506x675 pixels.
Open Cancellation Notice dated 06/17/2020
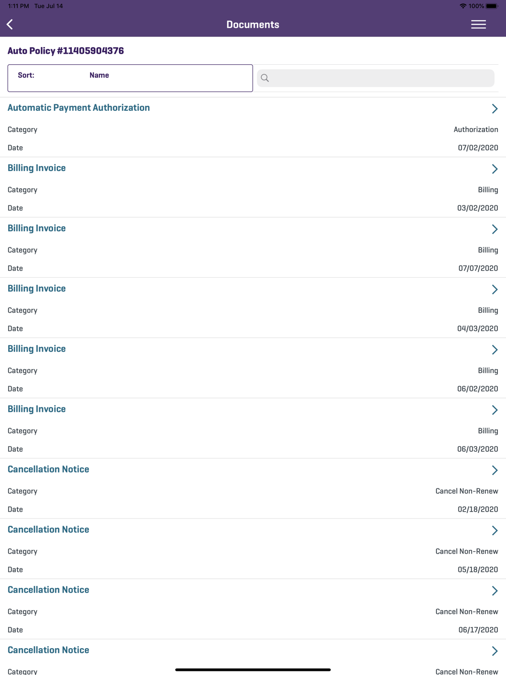coord(48,589)
